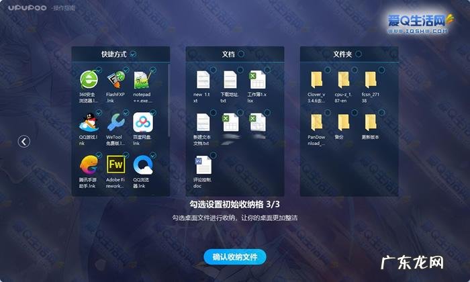Toggle the 文档 select-all checkbox
This screenshot has height=282, width=470.
click(240, 54)
